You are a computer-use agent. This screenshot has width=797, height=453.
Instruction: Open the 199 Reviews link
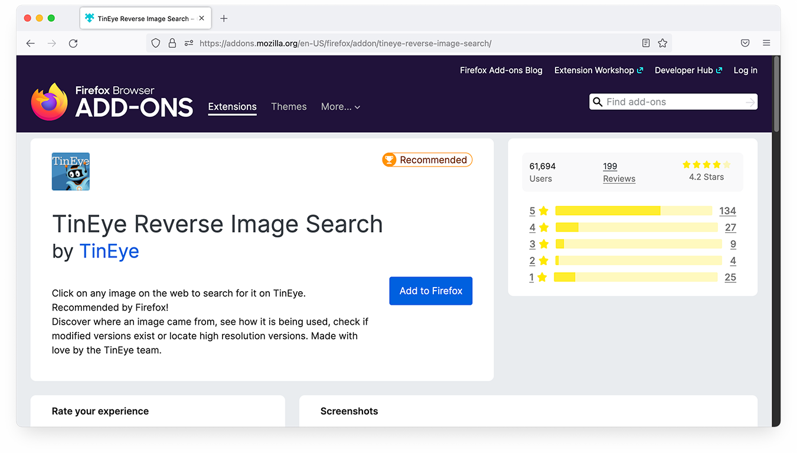(x=619, y=172)
